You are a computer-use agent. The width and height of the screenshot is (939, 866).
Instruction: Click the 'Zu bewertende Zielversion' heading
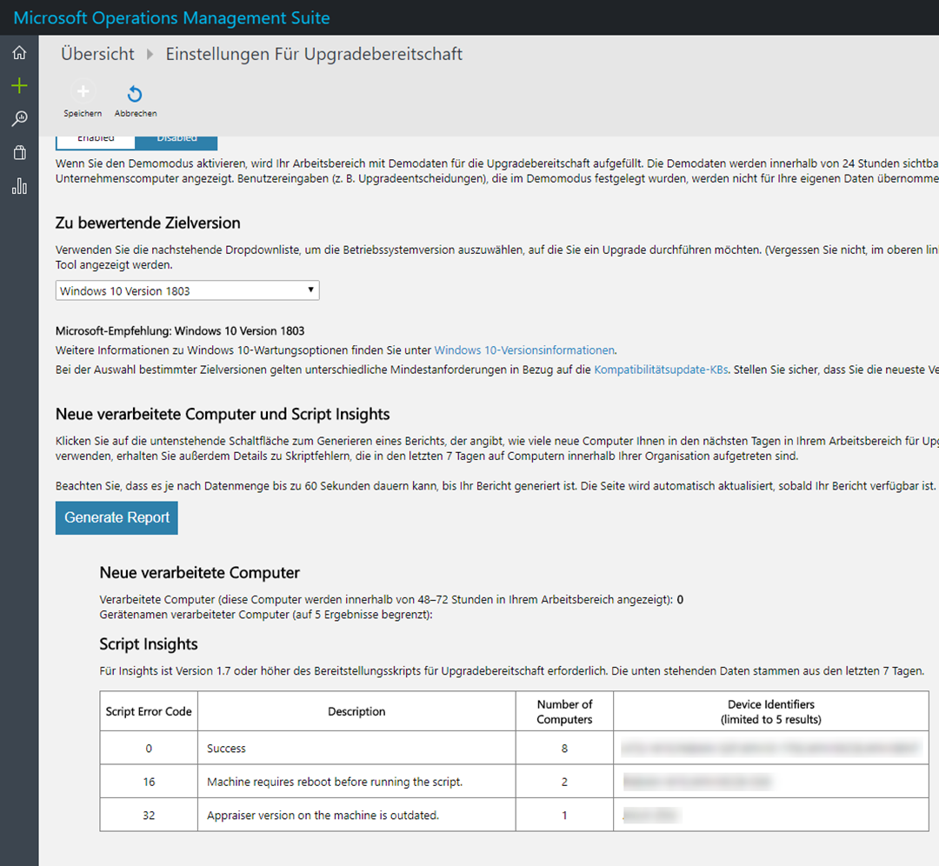(148, 223)
